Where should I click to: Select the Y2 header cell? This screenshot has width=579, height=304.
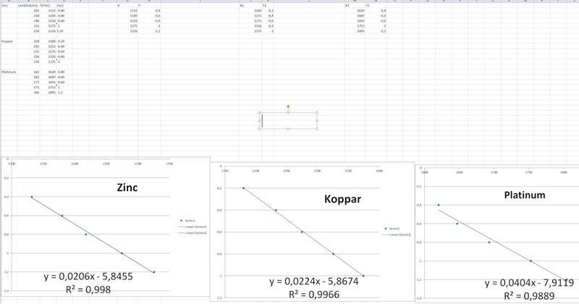point(367,7)
